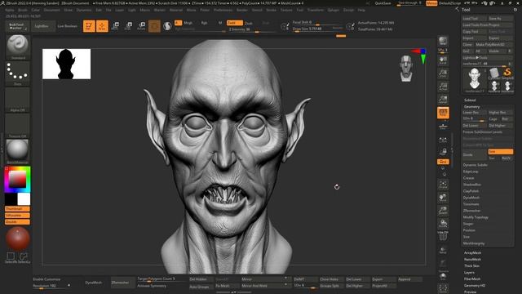The image size is (522, 294).
Task: Select the Edit mode icon
Action: click(x=89, y=26)
